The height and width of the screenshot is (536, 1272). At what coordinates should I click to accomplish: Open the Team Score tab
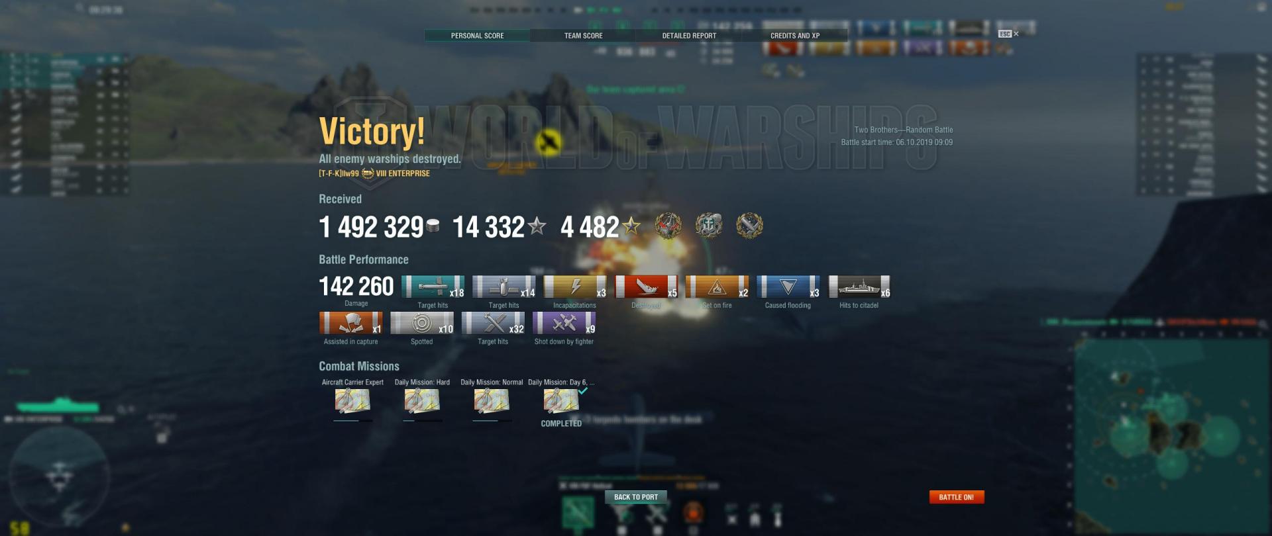point(583,36)
